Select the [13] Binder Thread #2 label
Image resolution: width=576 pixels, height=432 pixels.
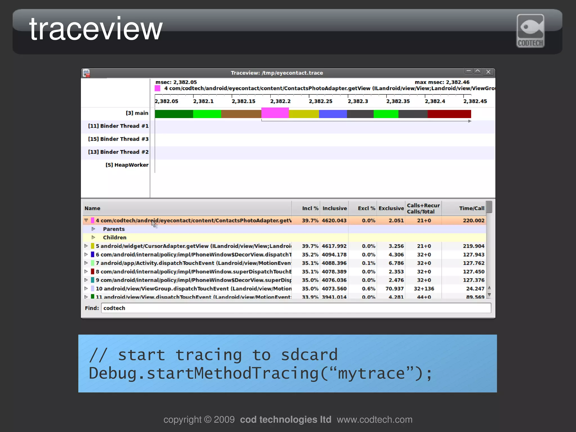(118, 152)
